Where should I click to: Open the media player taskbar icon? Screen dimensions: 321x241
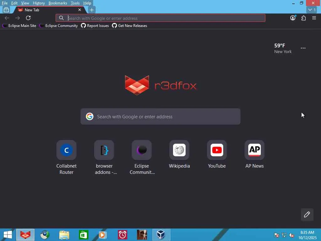coord(103,235)
